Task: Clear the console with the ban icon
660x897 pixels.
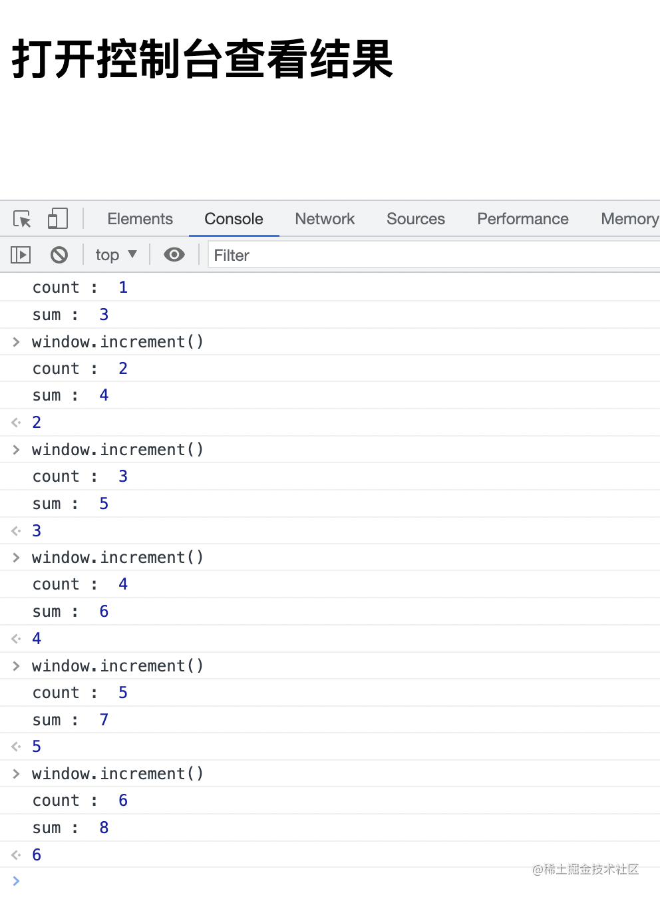Action: pyautogui.click(x=59, y=255)
